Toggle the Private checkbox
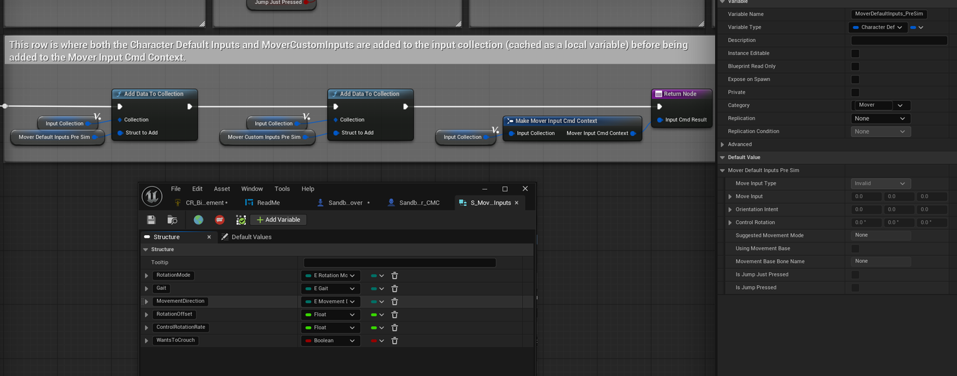This screenshot has height=376, width=957. 855,92
